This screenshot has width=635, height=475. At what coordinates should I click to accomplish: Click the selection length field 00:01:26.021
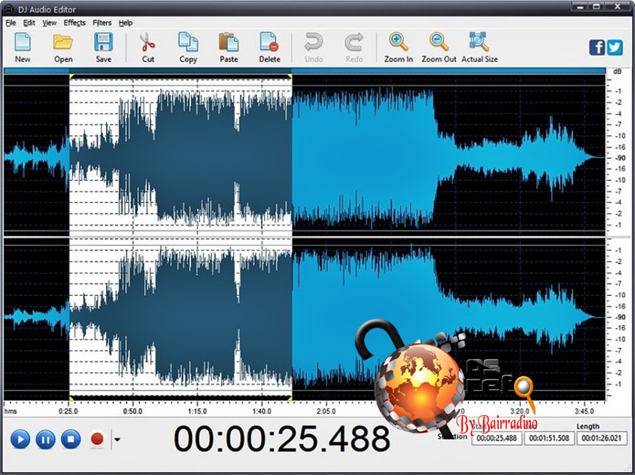602,438
